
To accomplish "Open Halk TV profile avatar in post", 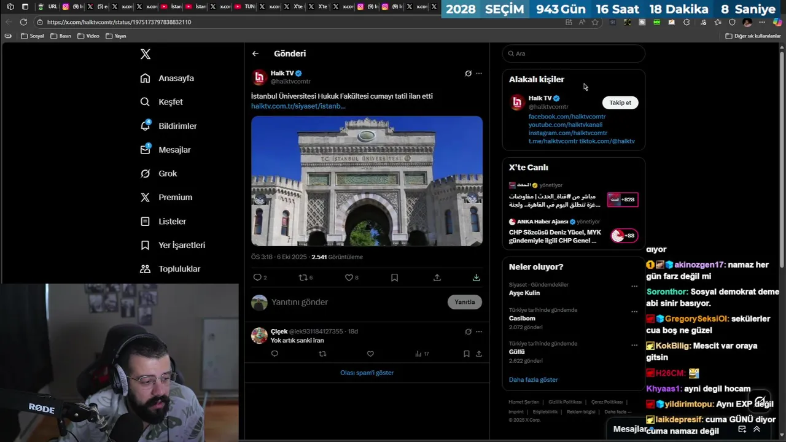I will (x=260, y=77).
